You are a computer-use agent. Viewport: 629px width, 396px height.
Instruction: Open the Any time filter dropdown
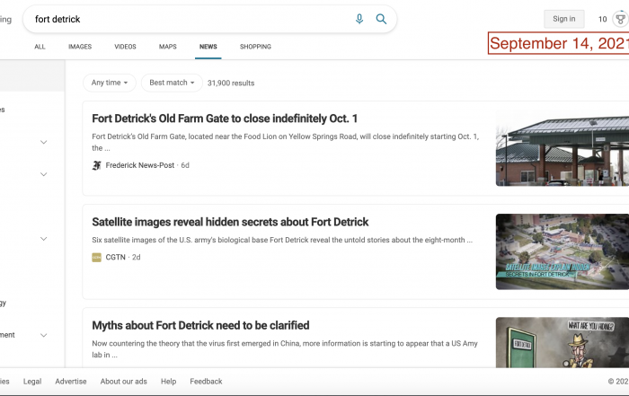pyautogui.click(x=110, y=83)
